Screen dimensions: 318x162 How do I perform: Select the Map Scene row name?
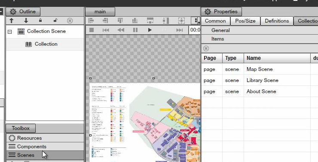point(260,69)
